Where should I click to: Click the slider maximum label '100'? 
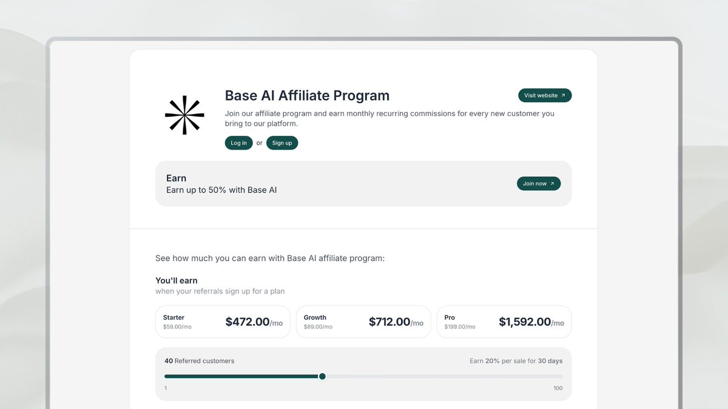pos(558,388)
